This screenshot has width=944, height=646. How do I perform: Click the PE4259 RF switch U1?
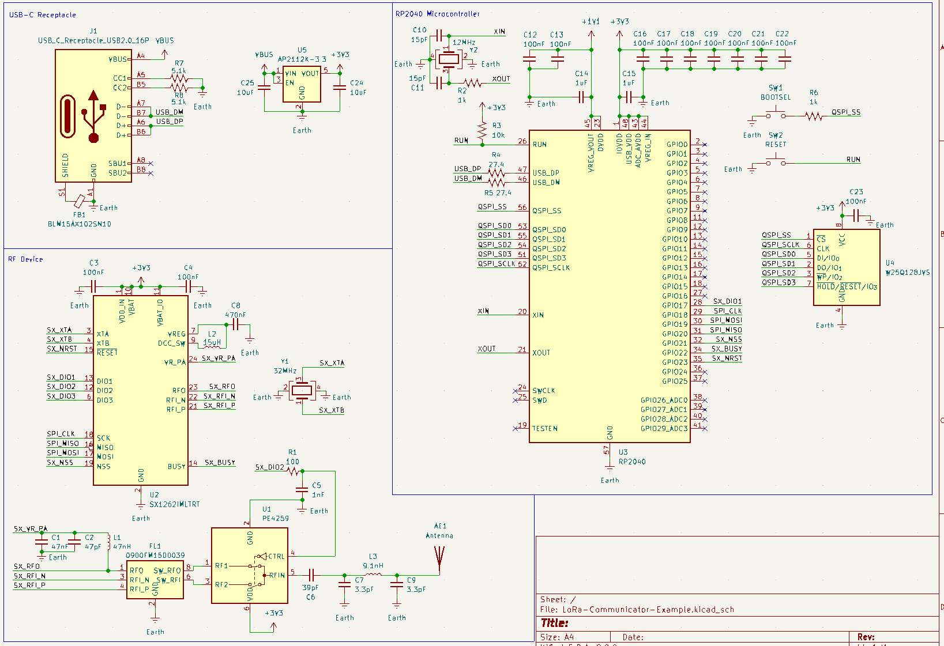pyautogui.click(x=249, y=565)
